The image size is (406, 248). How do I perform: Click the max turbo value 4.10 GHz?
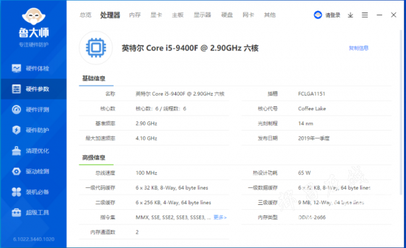[x=146, y=138]
